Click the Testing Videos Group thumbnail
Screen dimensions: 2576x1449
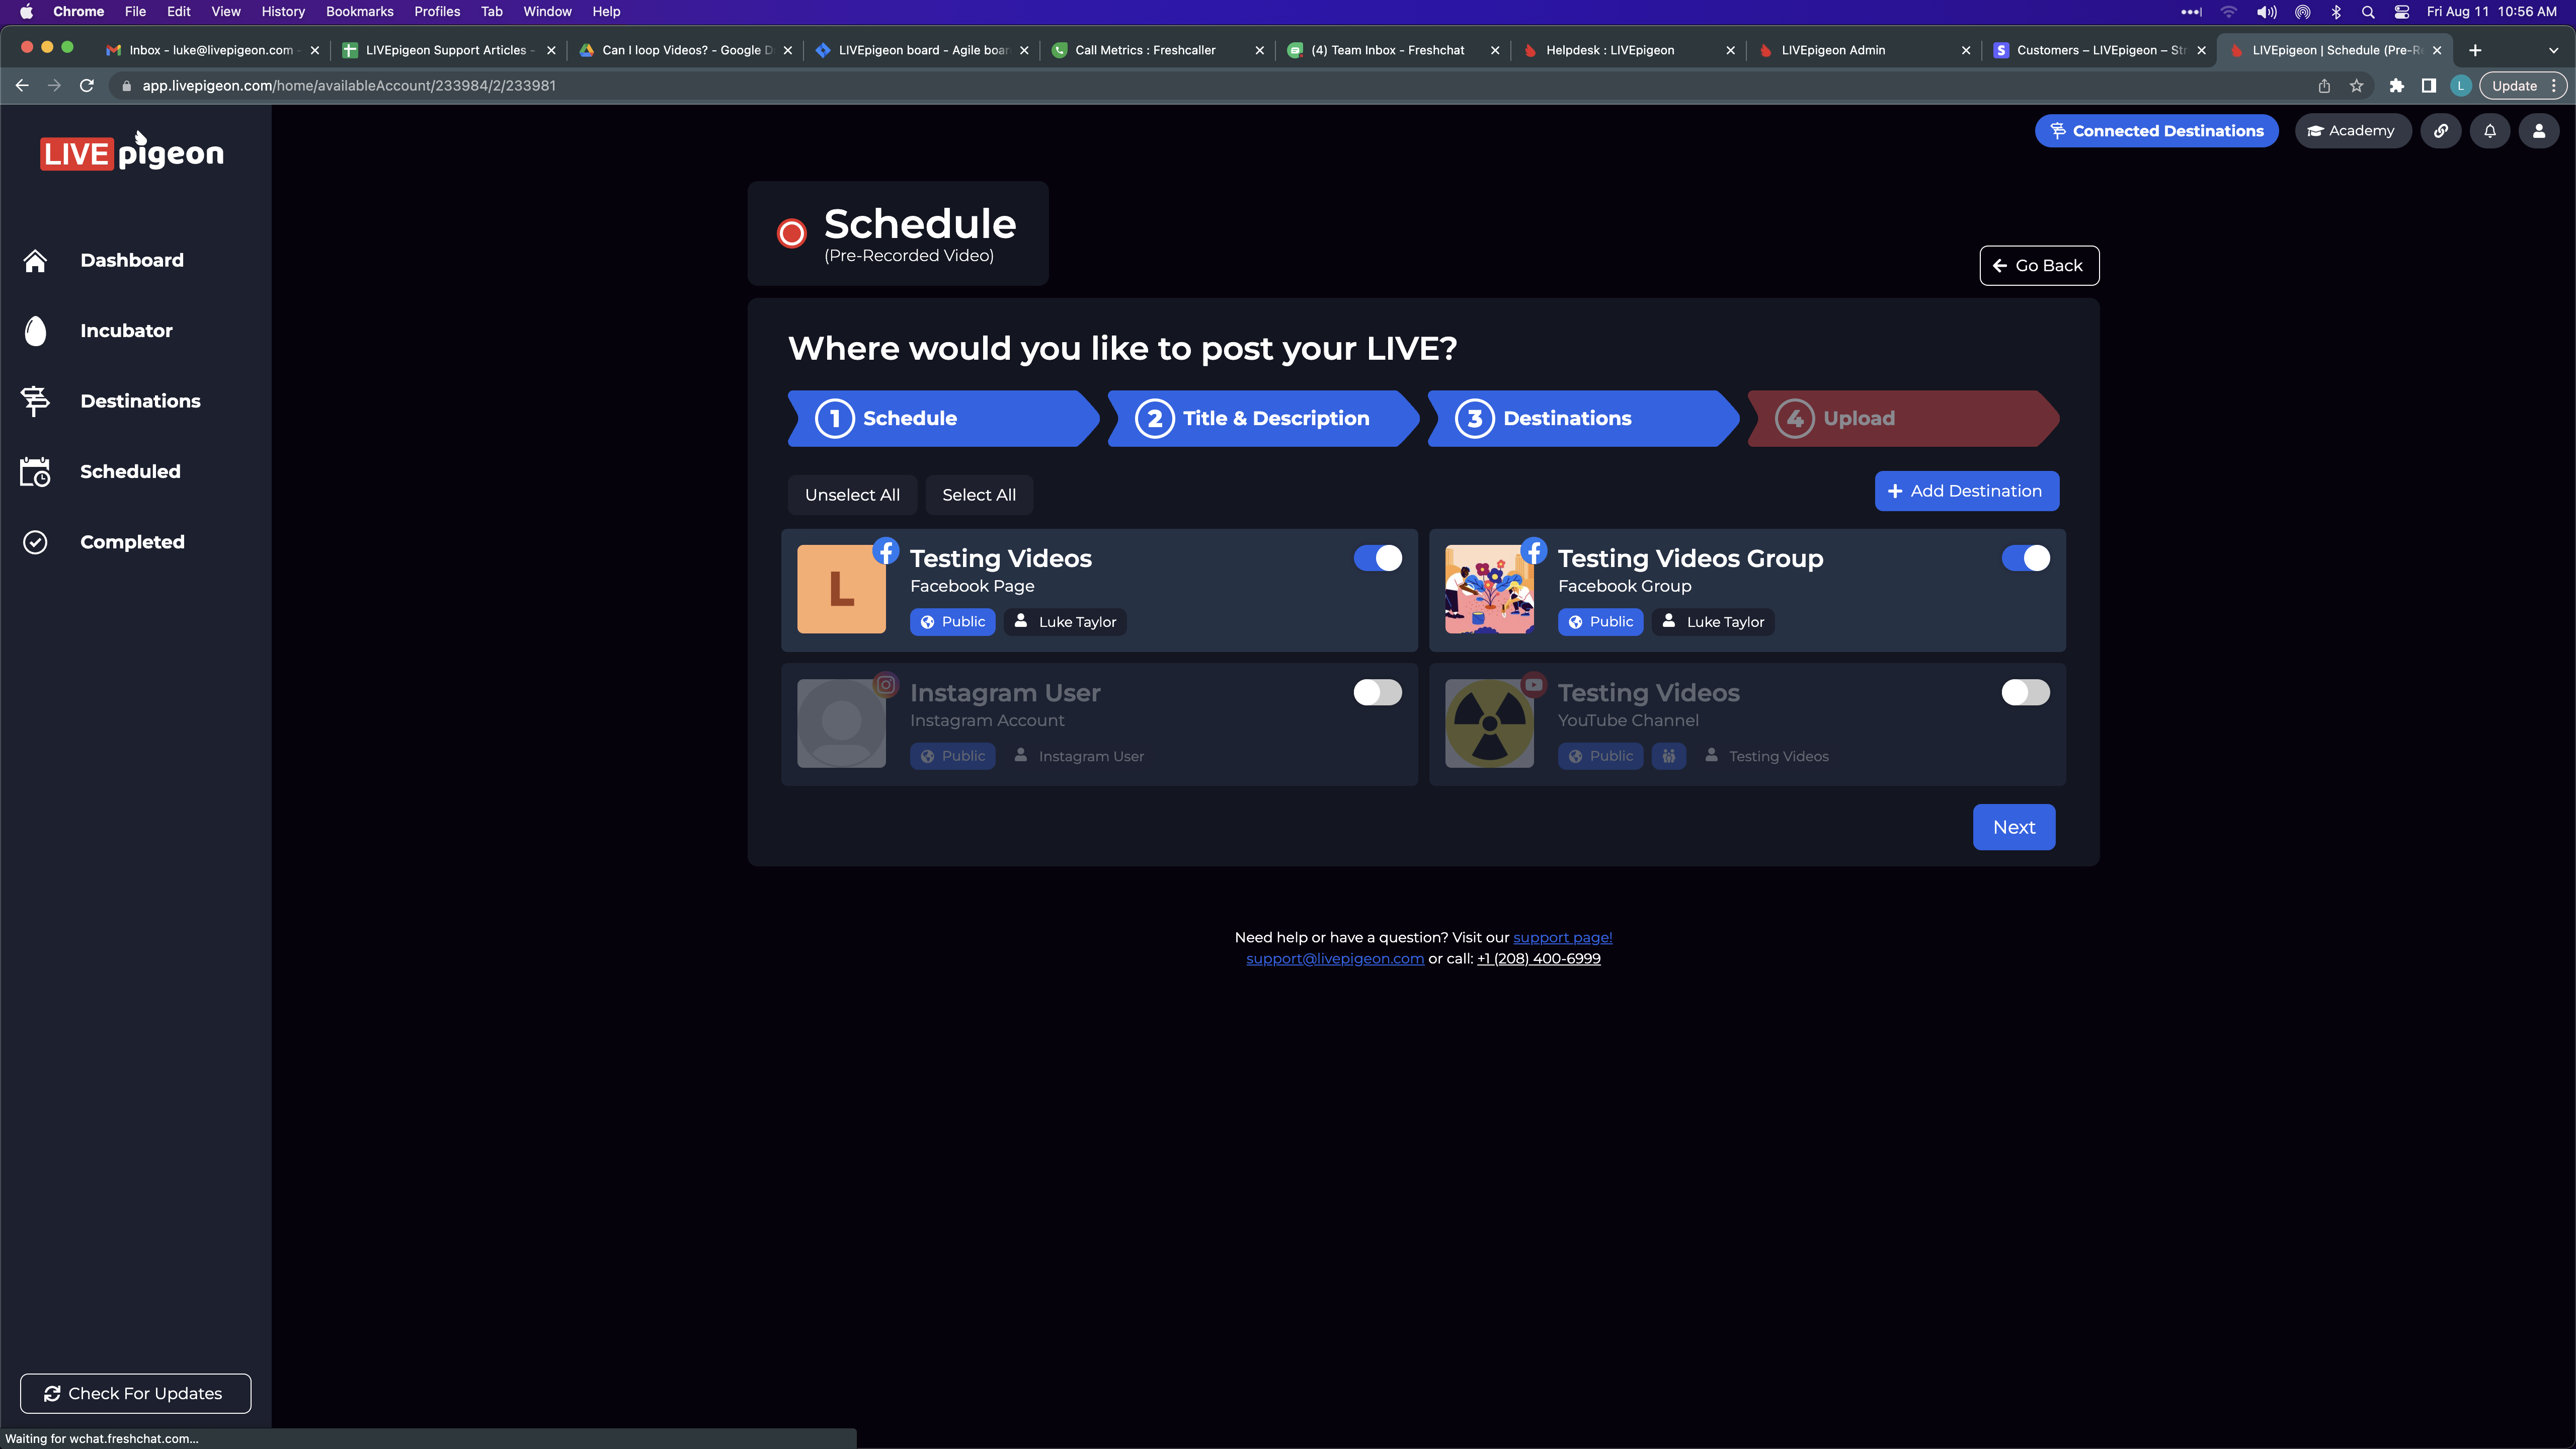click(1489, 589)
